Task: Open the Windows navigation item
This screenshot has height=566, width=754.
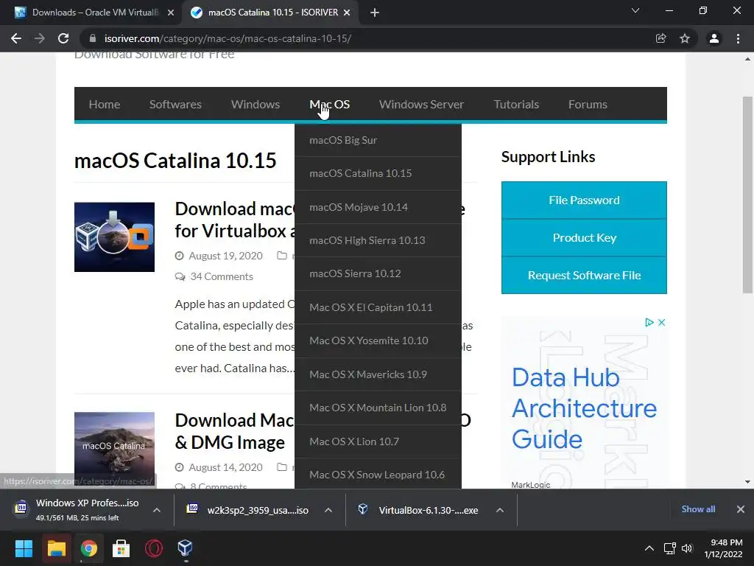Action: click(256, 105)
